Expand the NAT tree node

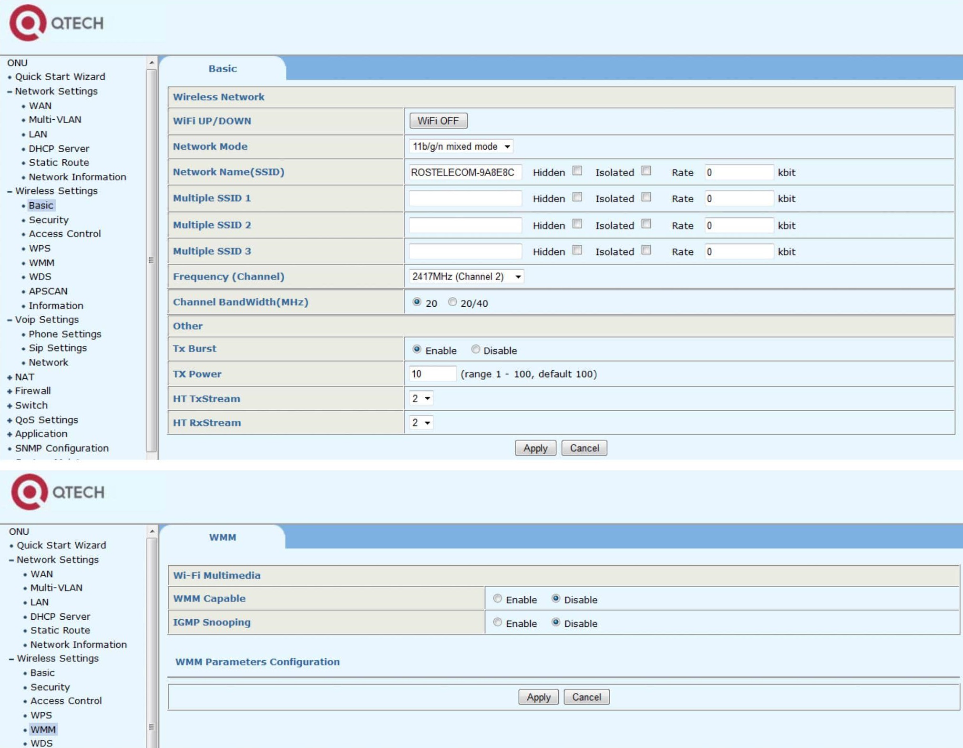tap(10, 377)
